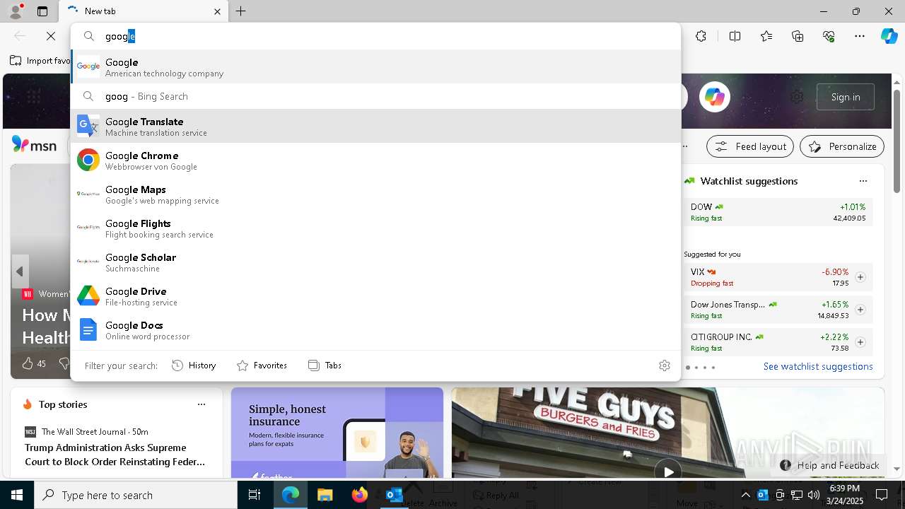The width and height of the screenshot is (905, 509).
Task: Open the clock showing 6:39 PM
Action: click(844, 495)
